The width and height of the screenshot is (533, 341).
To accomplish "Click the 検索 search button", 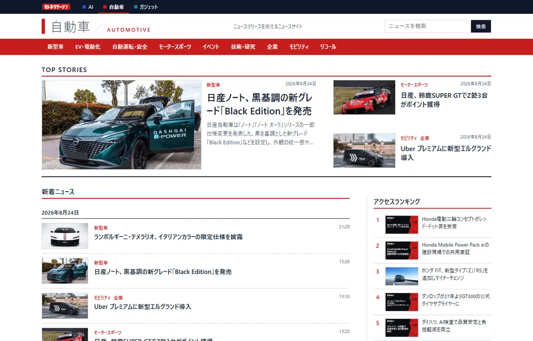I will pos(481,26).
